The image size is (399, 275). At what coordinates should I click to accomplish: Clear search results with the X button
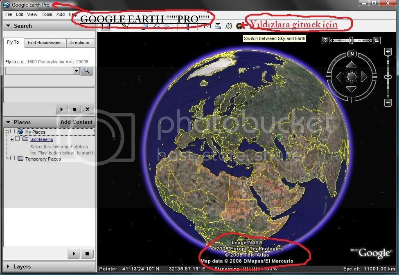88,109
